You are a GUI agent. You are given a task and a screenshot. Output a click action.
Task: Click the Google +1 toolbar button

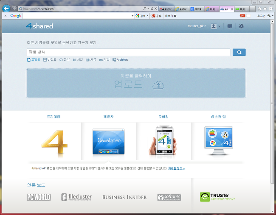click(242, 16)
